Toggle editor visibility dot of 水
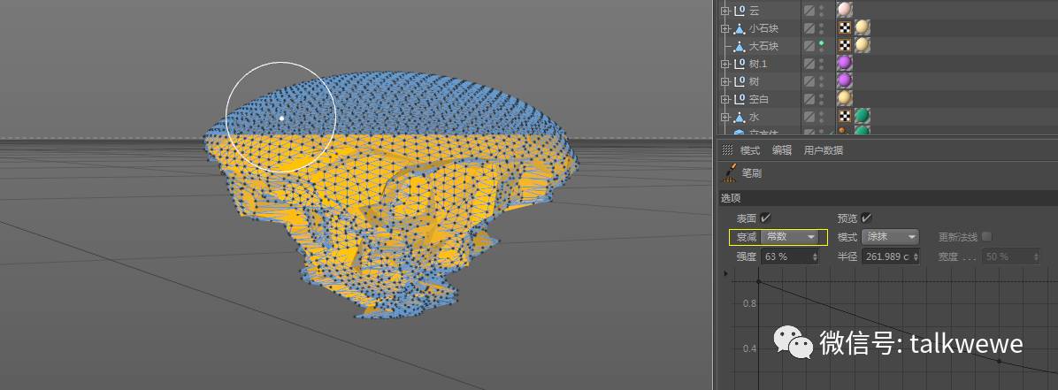The image size is (1058, 390). [x=821, y=114]
